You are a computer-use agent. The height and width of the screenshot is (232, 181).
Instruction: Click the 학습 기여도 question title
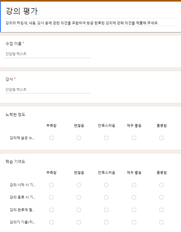15,162
